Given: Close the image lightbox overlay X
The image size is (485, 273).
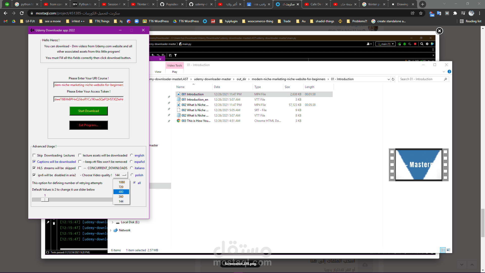Looking at the screenshot, I should [x=440, y=31].
